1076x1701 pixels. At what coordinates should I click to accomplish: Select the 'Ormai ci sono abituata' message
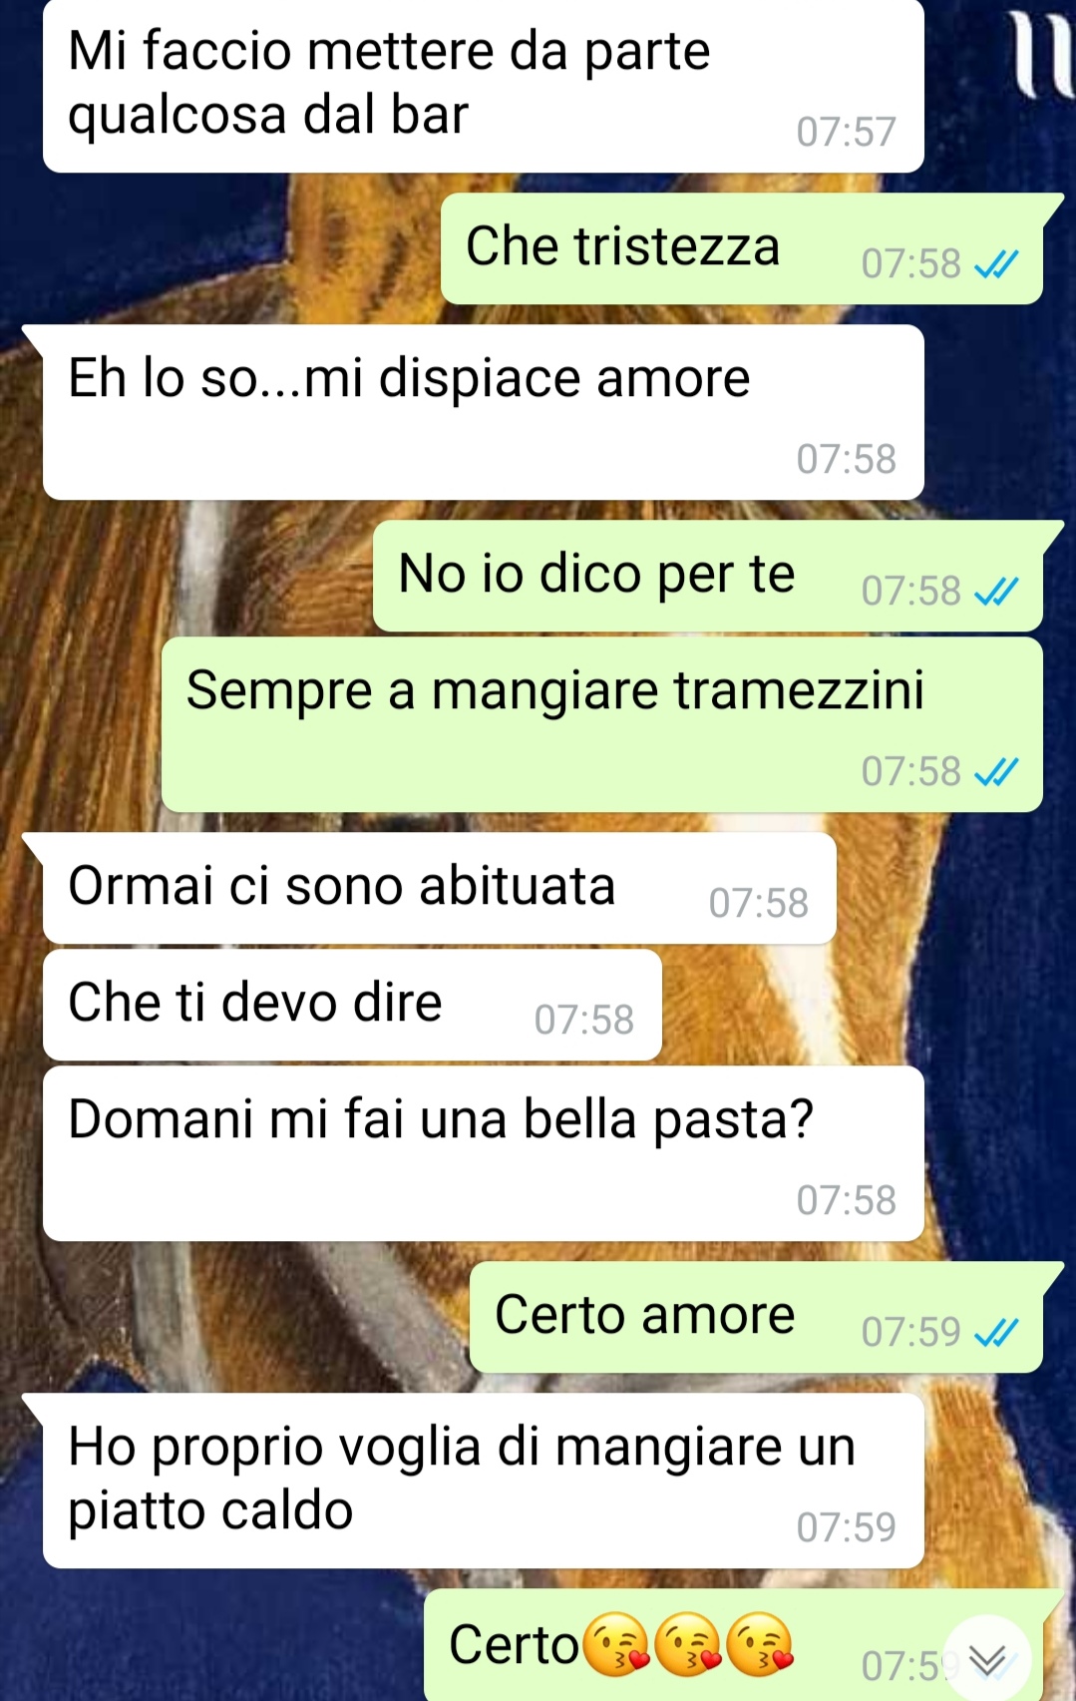tap(440, 888)
